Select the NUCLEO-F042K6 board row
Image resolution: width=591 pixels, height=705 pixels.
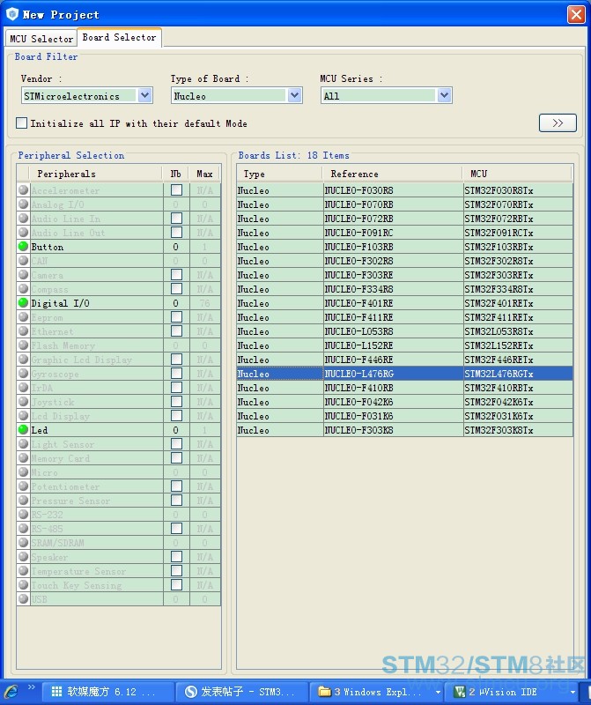(x=405, y=402)
